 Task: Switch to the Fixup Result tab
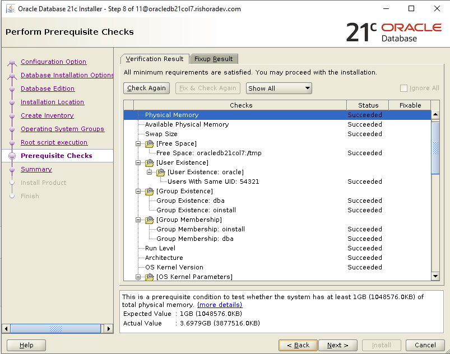tap(214, 59)
